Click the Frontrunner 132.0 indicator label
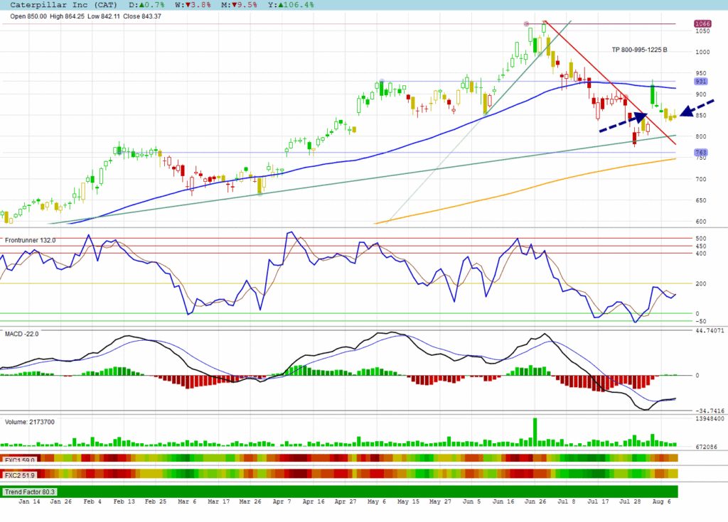Viewport: 728px width, 522px height. pos(30,240)
